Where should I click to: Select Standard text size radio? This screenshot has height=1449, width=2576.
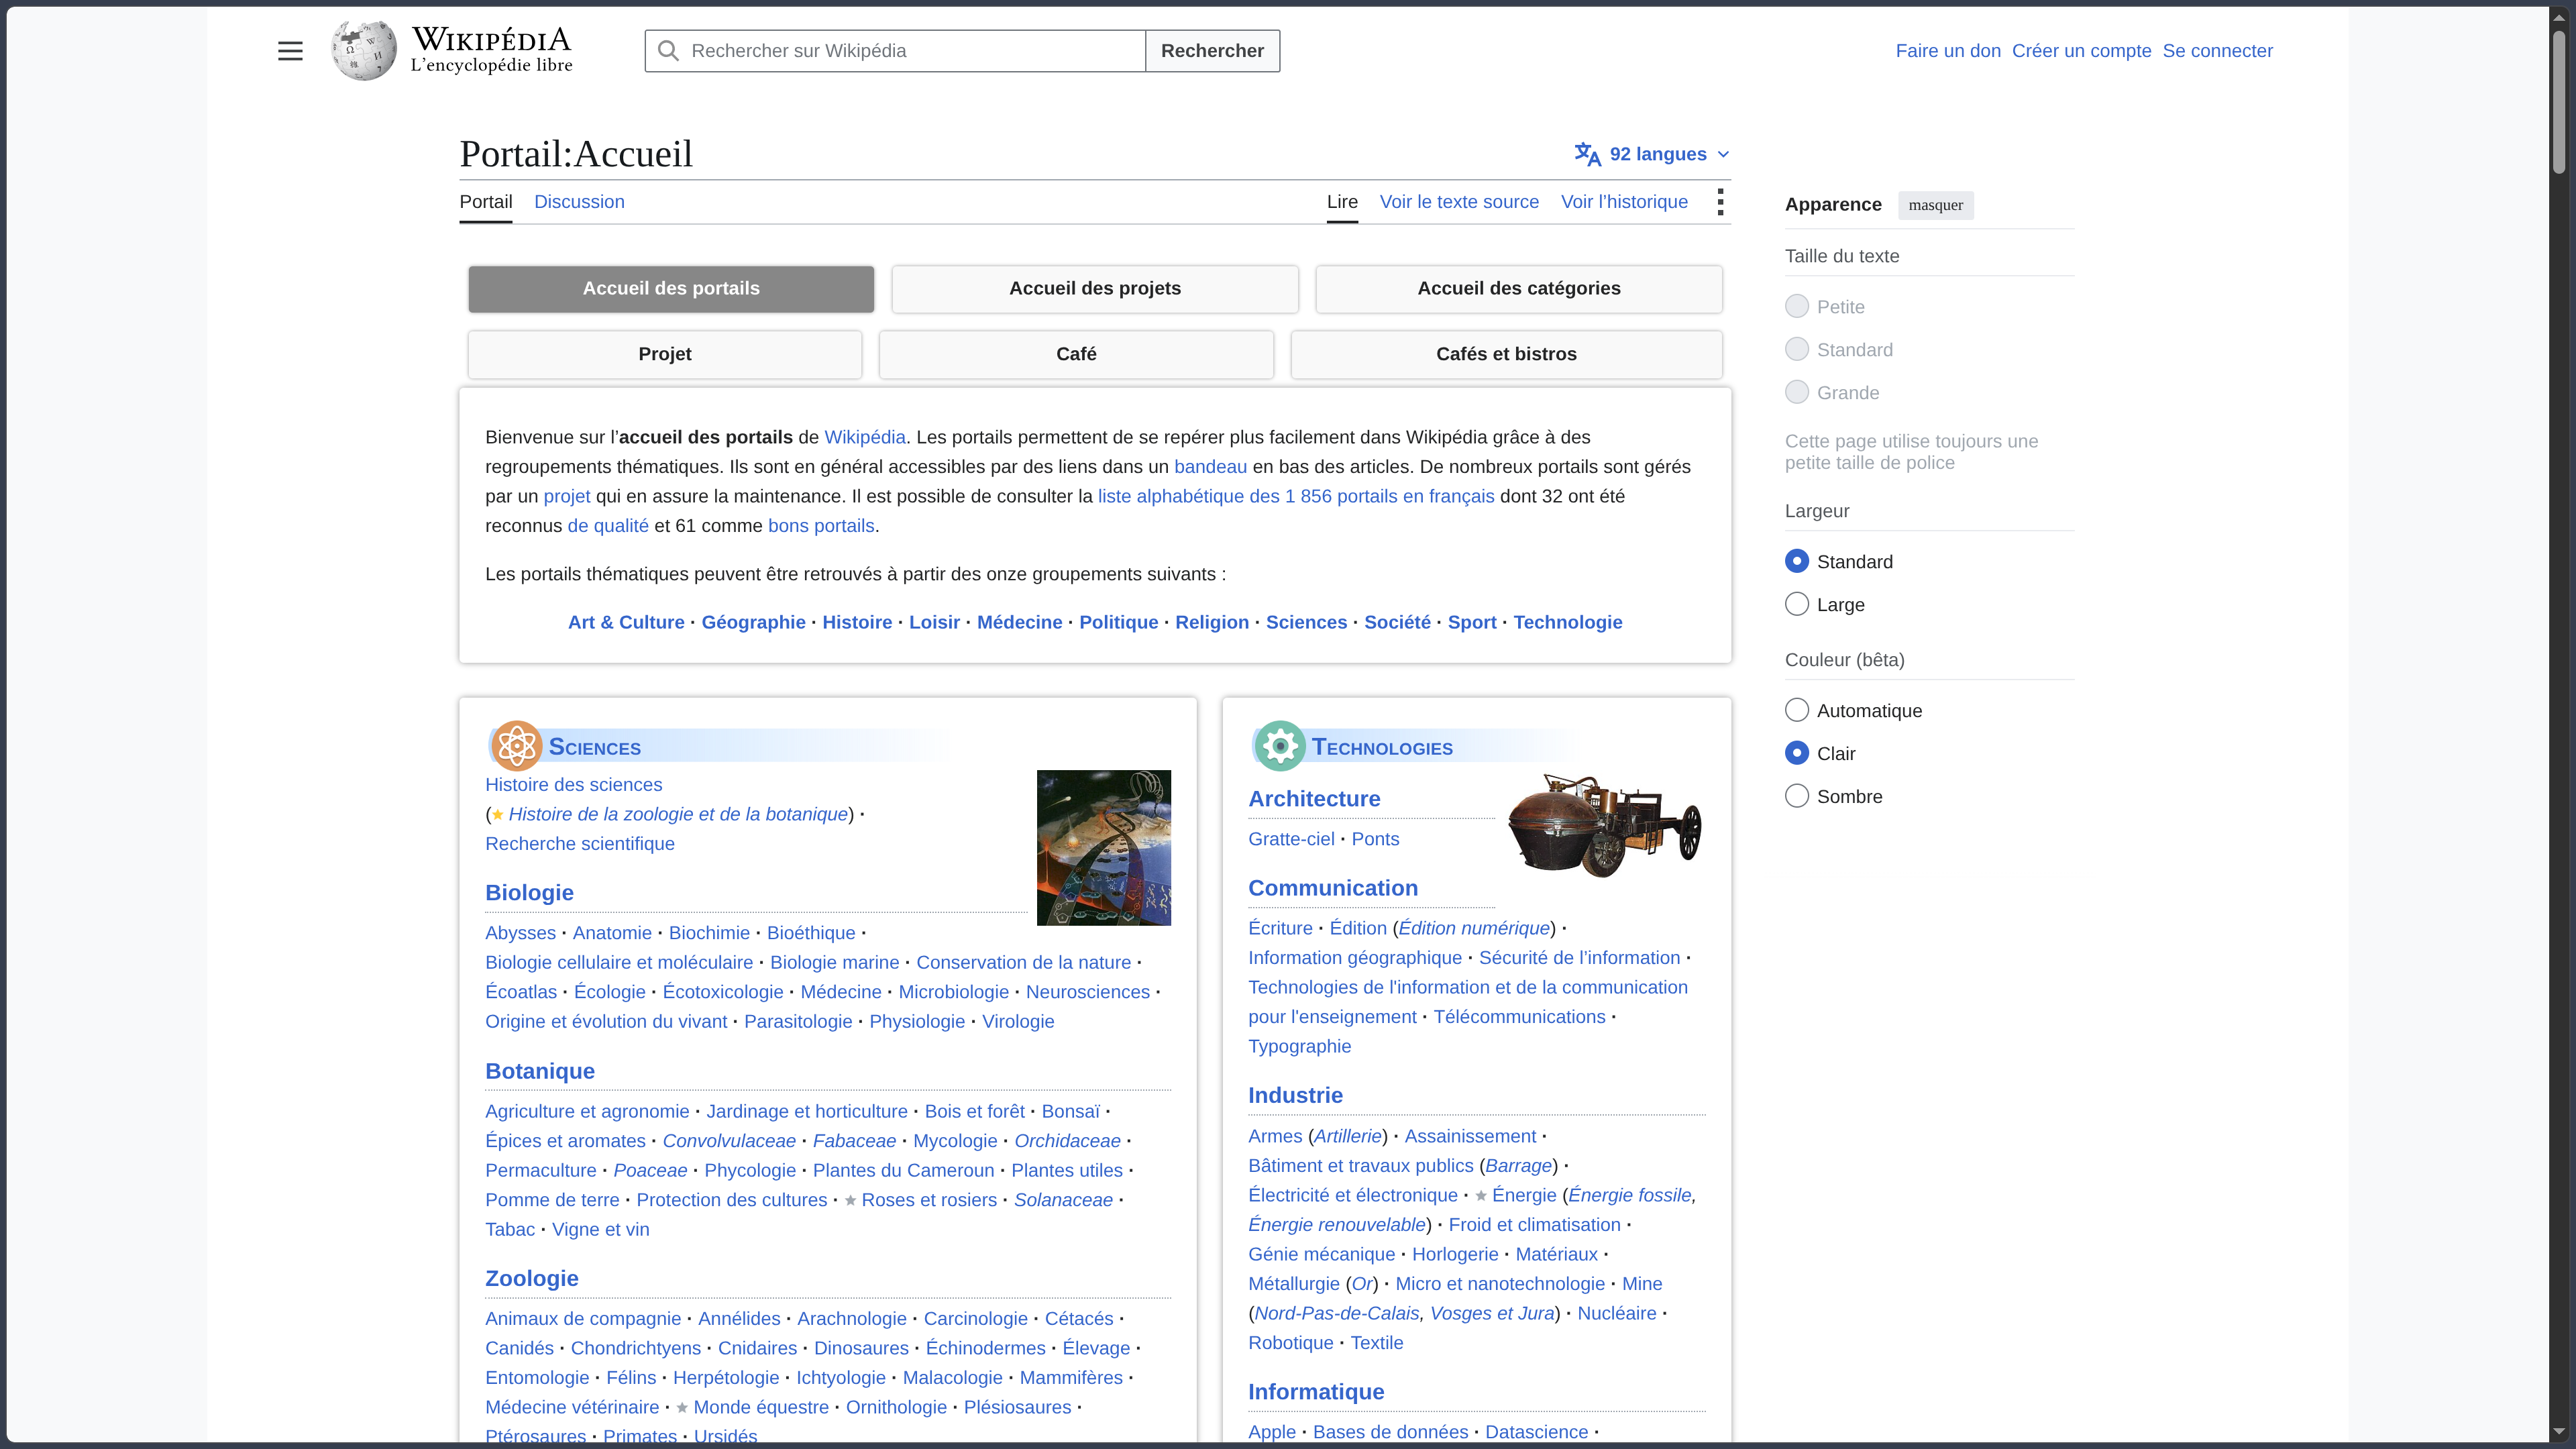[1797, 349]
